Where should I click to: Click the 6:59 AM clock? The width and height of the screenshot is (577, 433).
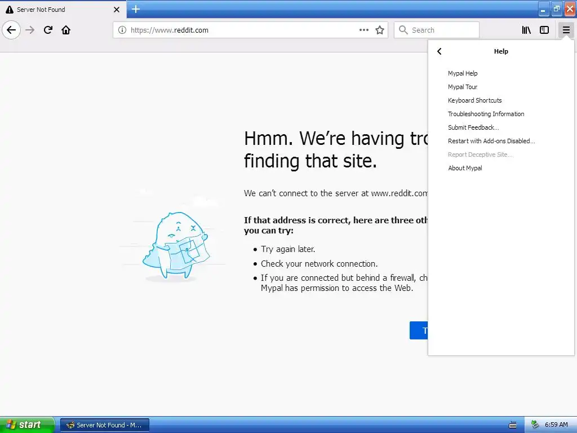[x=556, y=425]
